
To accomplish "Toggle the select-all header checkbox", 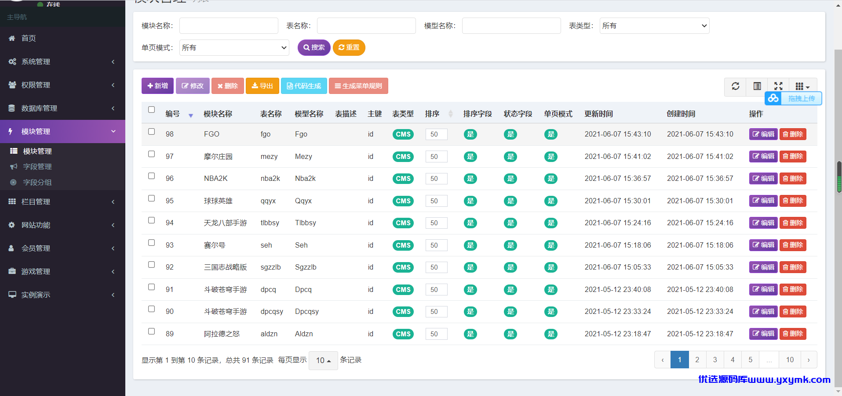I will (152, 110).
